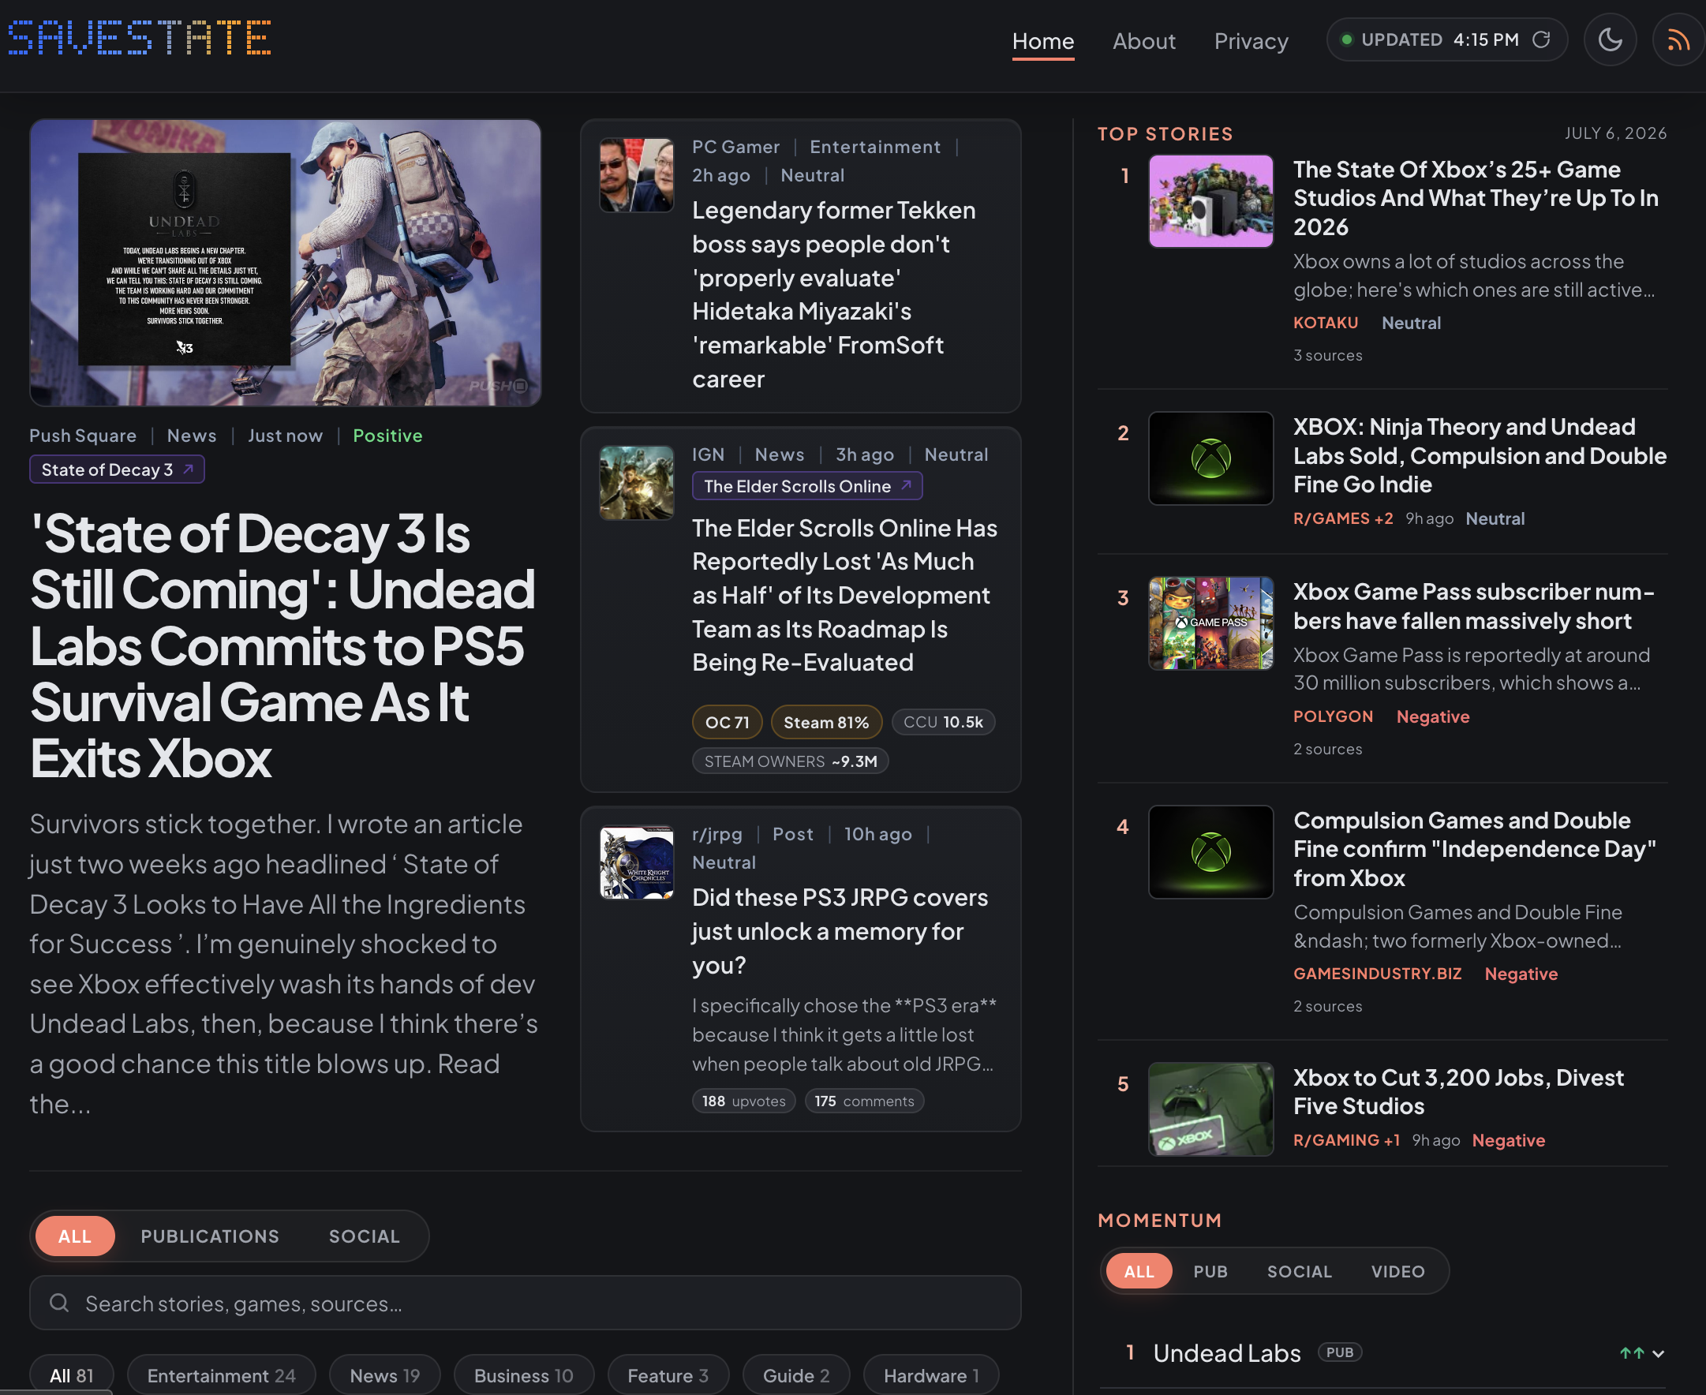Image resolution: width=1706 pixels, height=1395 pixels.
Task: Open the PS3 JRPG covers post thumbnail
Action: click(637, 863)
